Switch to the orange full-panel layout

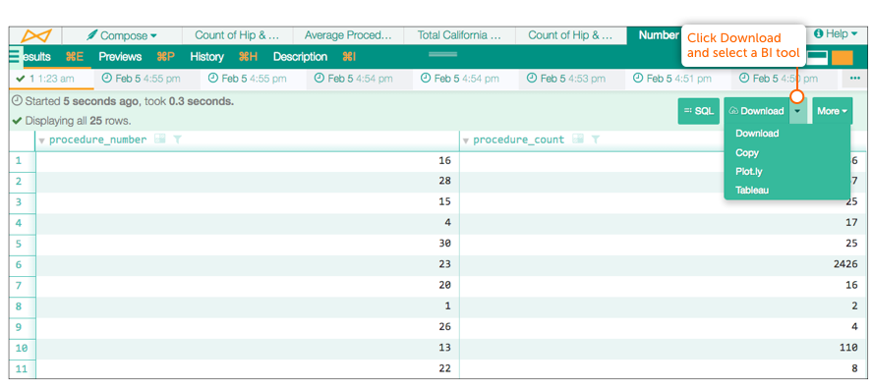point(843,57)
